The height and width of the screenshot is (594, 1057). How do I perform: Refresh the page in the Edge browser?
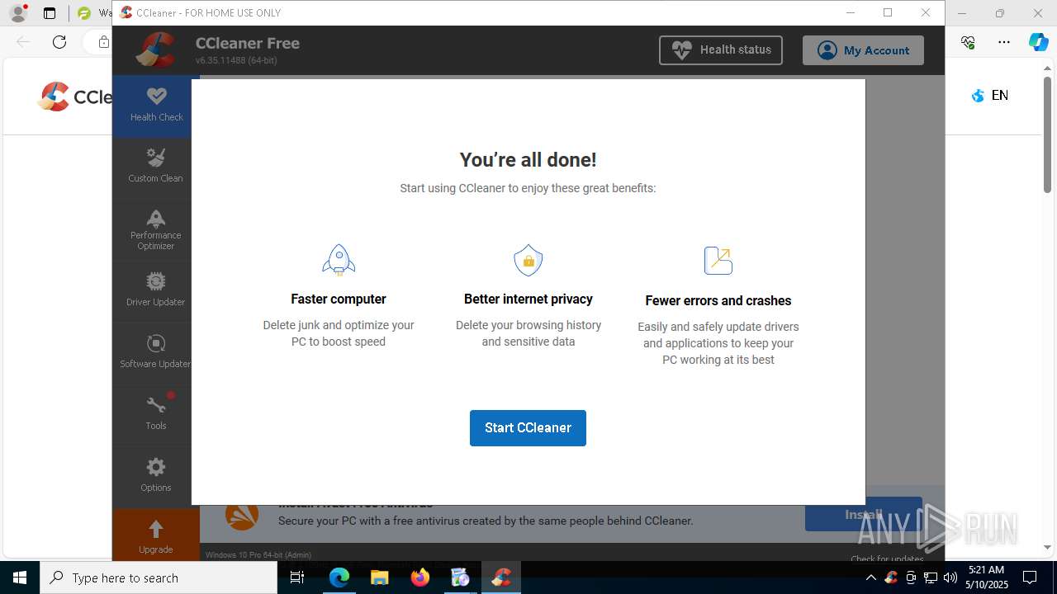tap(59, 42)
